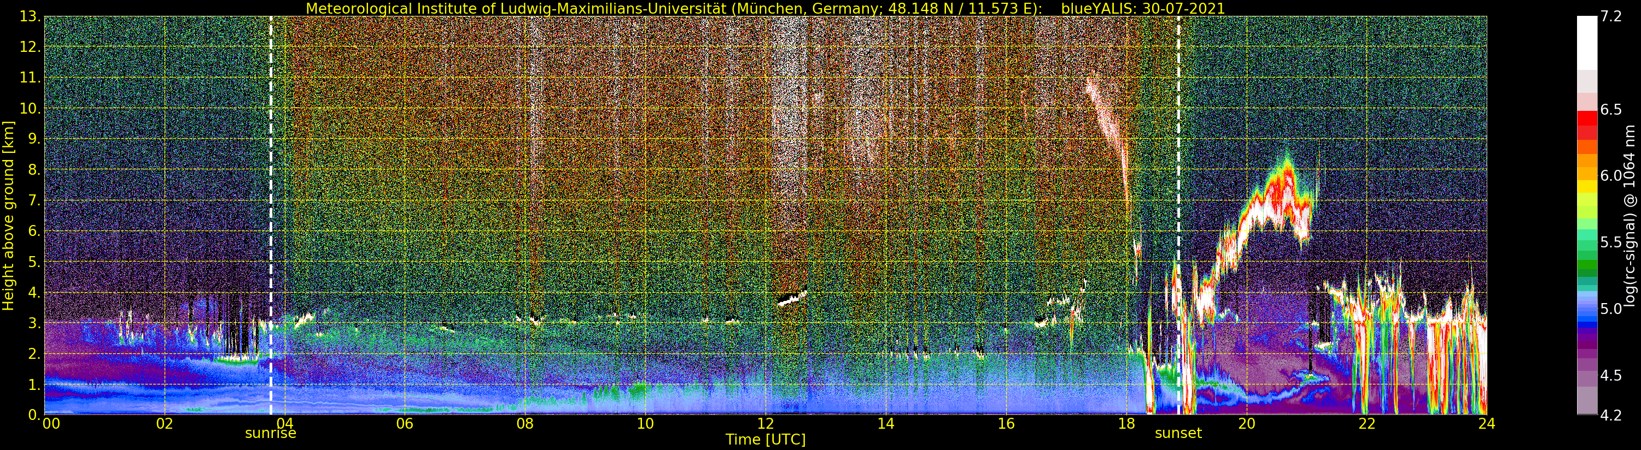Click the '18' time axis tick label
The height and width of the screenshot is (450, 1641).
click(x=1126, y=423)
